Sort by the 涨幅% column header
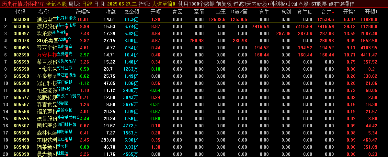The width and height of the screenshot is (388, 157). tap(83, 12)
